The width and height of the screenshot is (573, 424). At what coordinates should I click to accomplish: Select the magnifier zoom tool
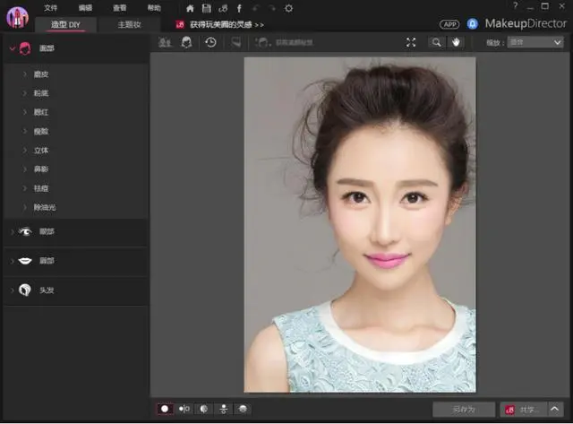point(436,42)
